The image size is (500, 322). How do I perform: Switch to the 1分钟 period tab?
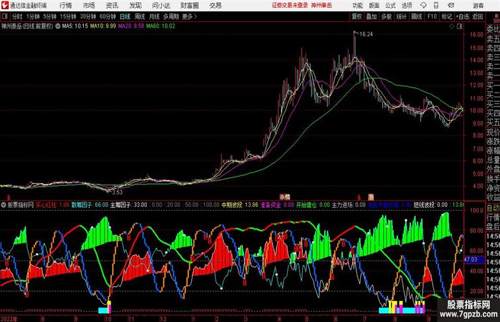click(x=33, y=17)
